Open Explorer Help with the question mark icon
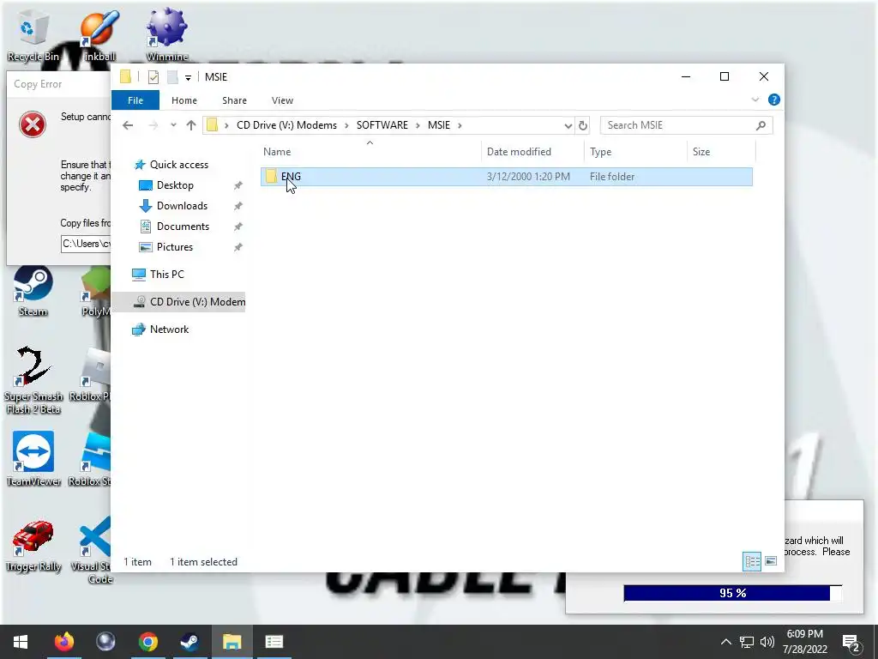Viewport: 878px width, 659px height. [774, 100]
